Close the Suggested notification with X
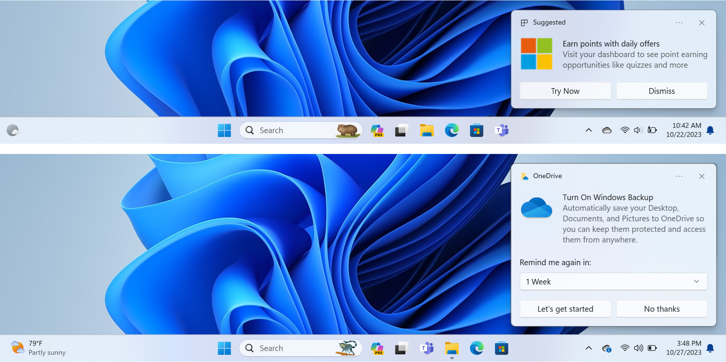The image size is (726, 362). (702, 23)
